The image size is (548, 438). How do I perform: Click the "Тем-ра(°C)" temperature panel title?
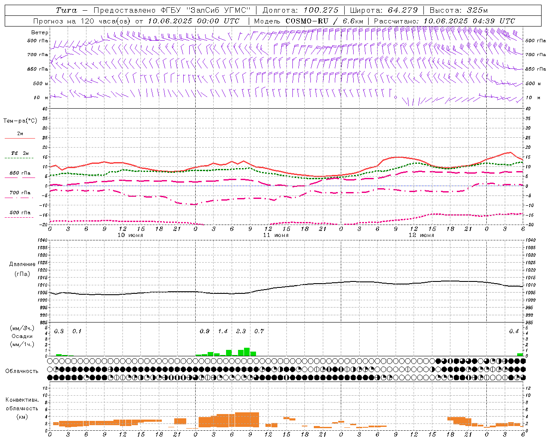tap(20, 121)
